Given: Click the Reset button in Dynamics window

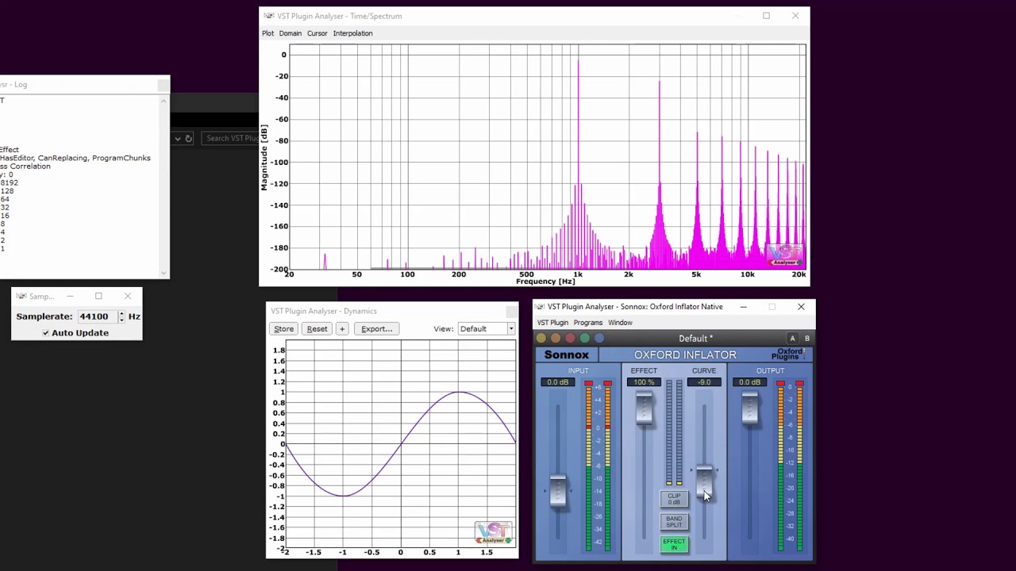Looking at the screenshot, I should 317,329.
